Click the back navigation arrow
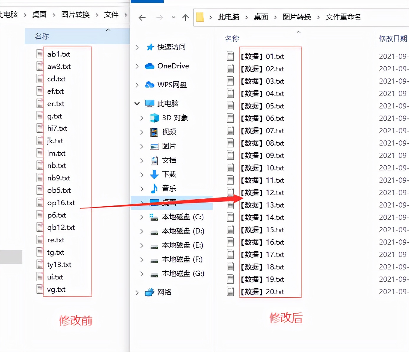 142,18
